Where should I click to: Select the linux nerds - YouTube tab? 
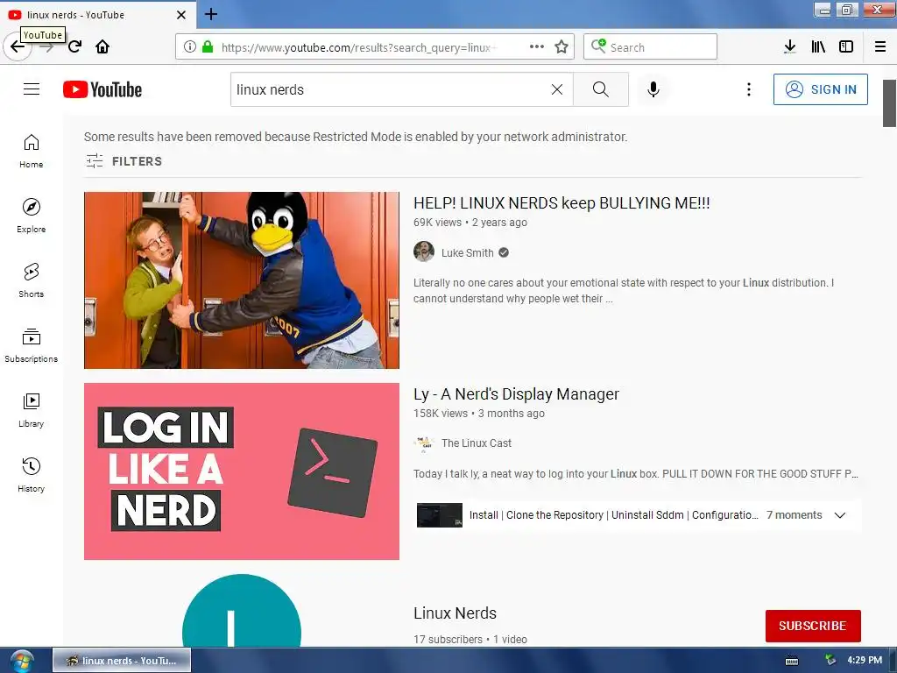[97, 14]
